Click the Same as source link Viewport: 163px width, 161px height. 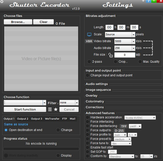coord(16,124)
